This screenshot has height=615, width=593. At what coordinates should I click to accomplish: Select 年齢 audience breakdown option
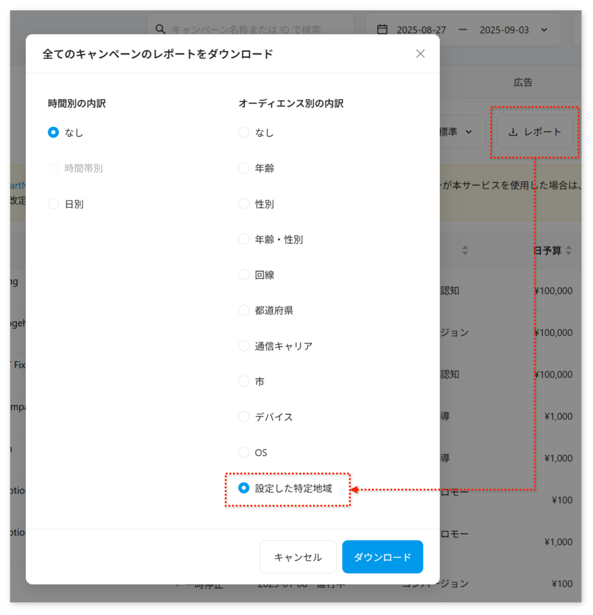tap(244, 168)
